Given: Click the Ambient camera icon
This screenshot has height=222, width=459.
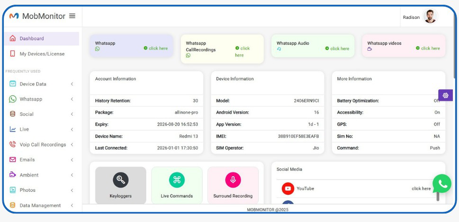Looking at the screenshot, I should (x=13, y=175).
